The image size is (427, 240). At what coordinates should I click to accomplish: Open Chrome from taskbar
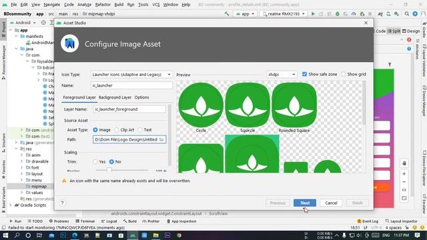tap(179, 235)
